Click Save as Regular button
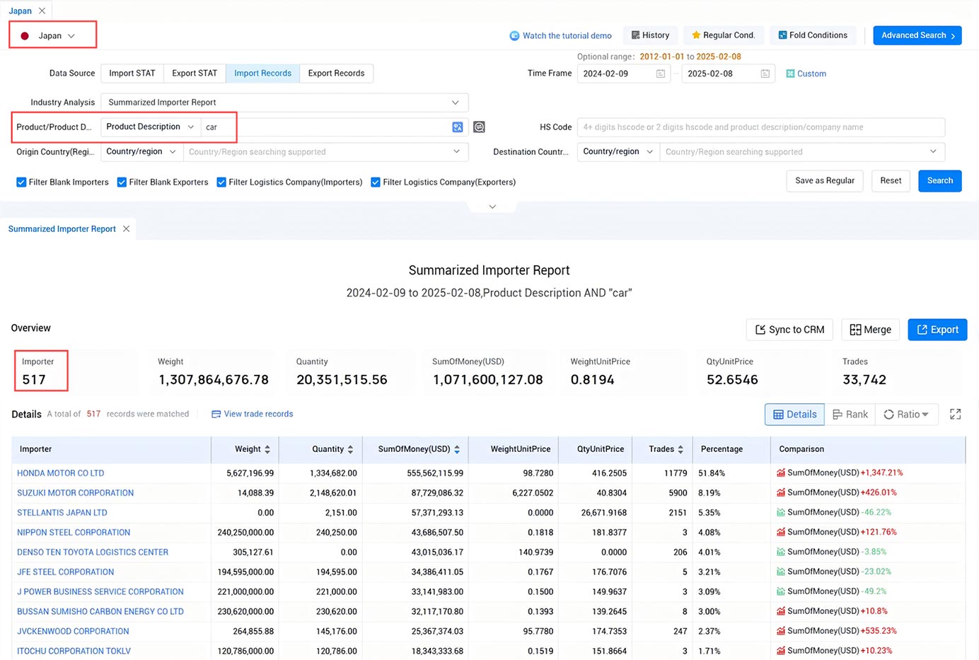The image size is (979, 660). 825,181
